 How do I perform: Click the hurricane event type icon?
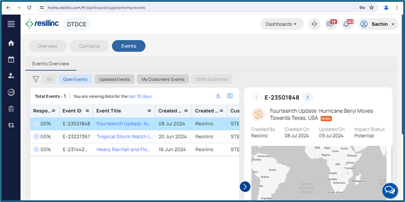tap(258, 114)
